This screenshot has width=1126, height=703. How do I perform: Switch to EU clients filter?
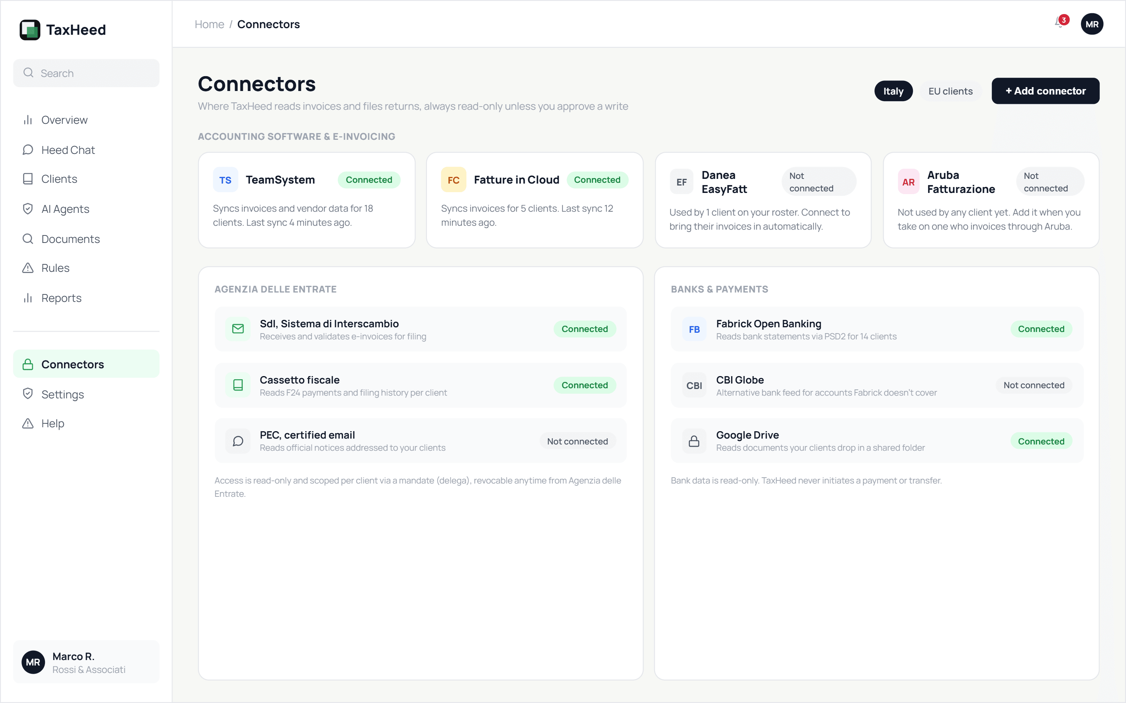click(950, 91)
